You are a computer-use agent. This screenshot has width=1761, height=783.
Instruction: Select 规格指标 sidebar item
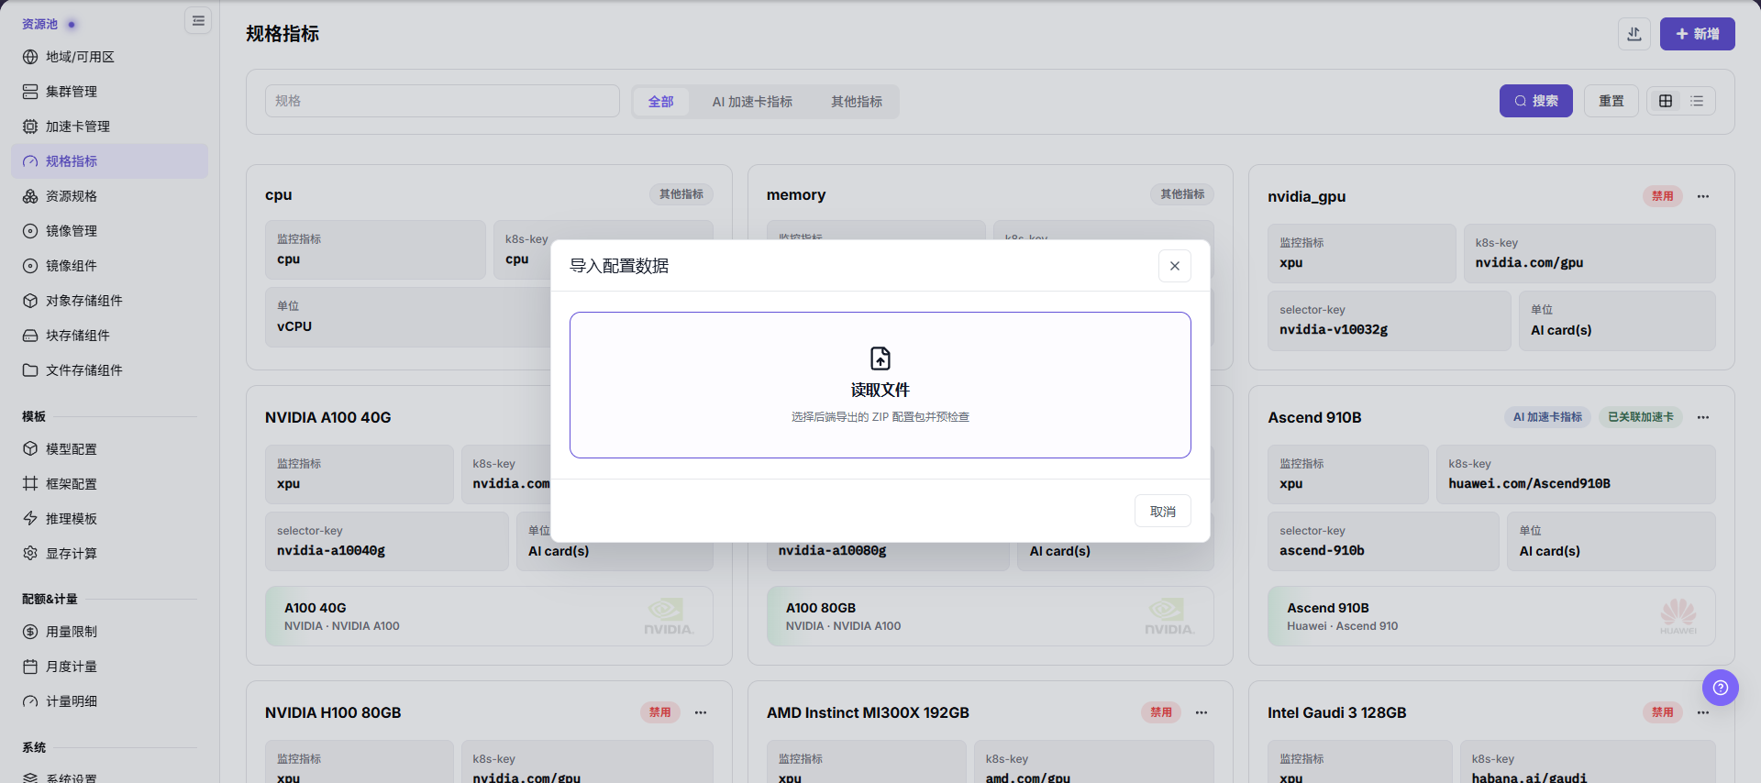(x=110, y=161)
